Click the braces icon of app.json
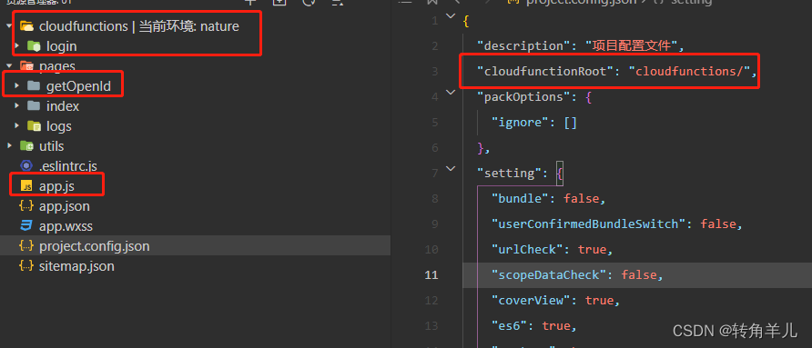Screen dimensions: 812x348 point(25,205)
